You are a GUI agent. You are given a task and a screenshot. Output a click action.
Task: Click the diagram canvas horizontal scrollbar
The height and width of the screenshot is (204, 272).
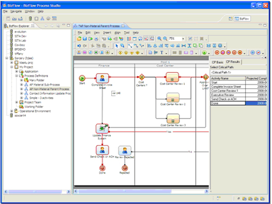(141, 191)
